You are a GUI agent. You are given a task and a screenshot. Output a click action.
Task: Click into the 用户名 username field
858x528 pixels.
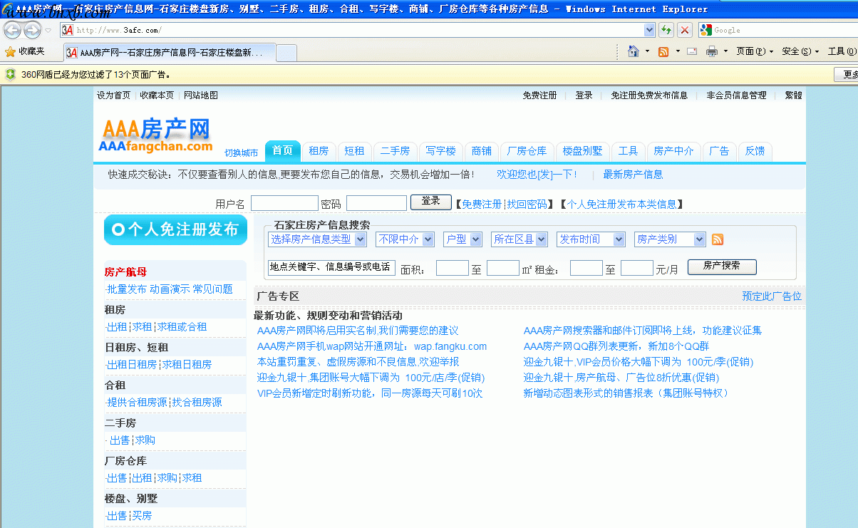[284, 203]
